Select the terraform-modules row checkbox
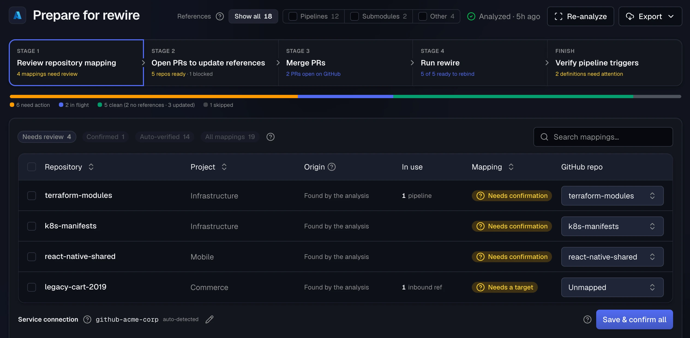Screen dimensions: 690x338 pyautogui.click(x=32, y=196)
